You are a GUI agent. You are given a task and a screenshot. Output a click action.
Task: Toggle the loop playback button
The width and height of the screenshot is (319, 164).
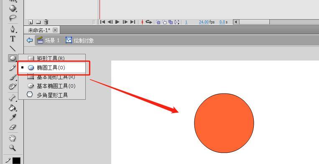(149, 22)
